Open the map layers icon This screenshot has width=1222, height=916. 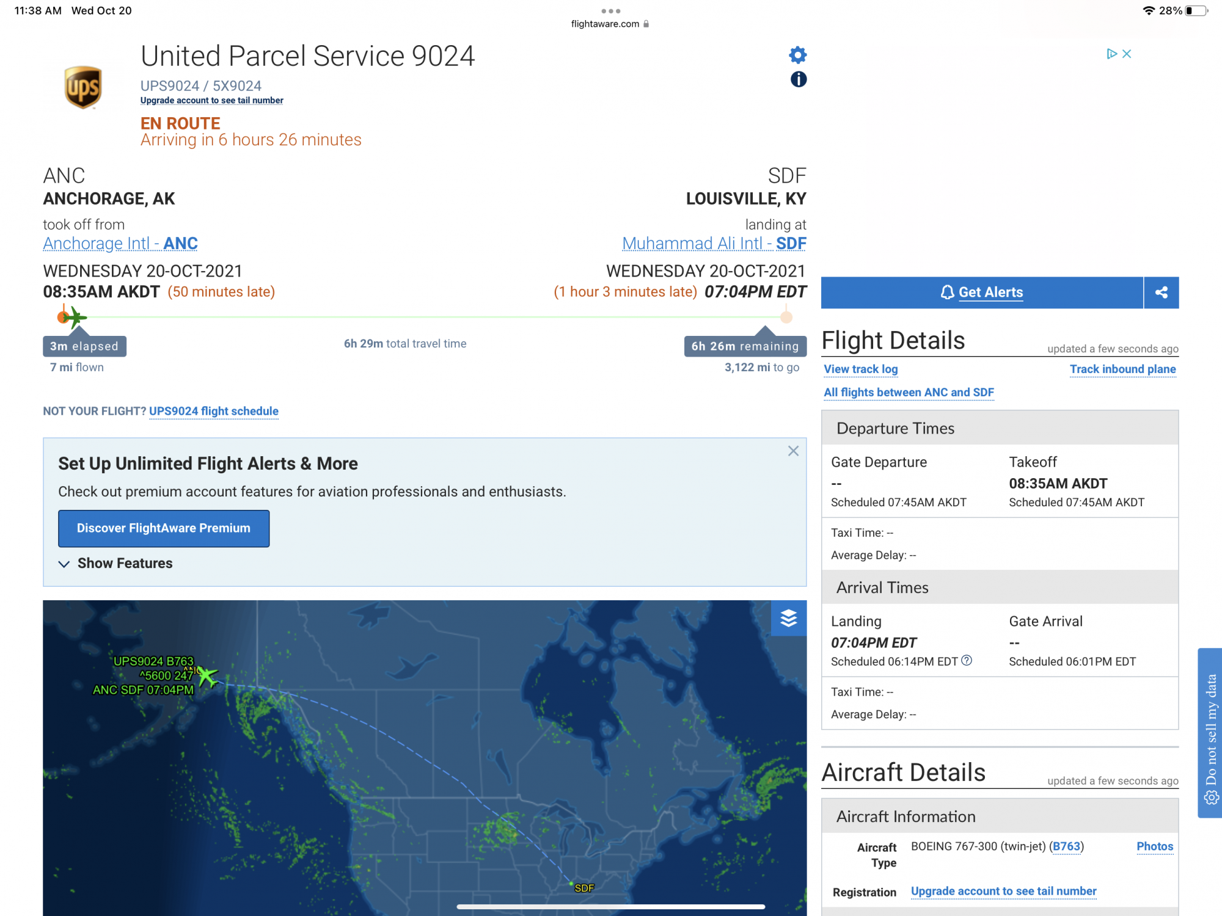pos(789,618)
